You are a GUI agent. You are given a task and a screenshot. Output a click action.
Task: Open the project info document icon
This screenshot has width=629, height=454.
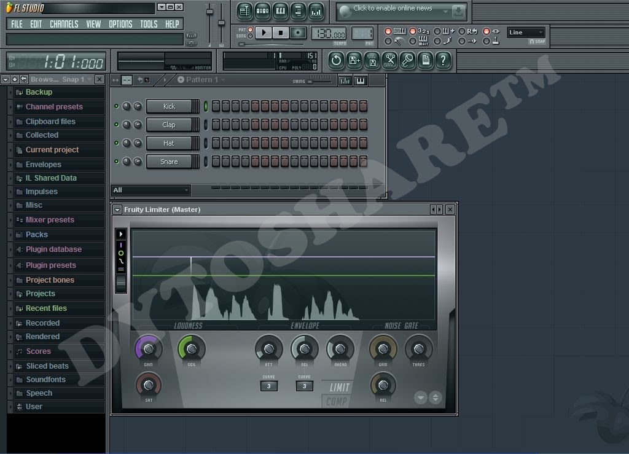(426, 61)
